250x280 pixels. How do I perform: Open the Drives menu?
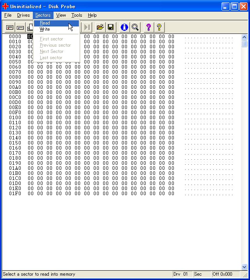[x=23, y=15]
